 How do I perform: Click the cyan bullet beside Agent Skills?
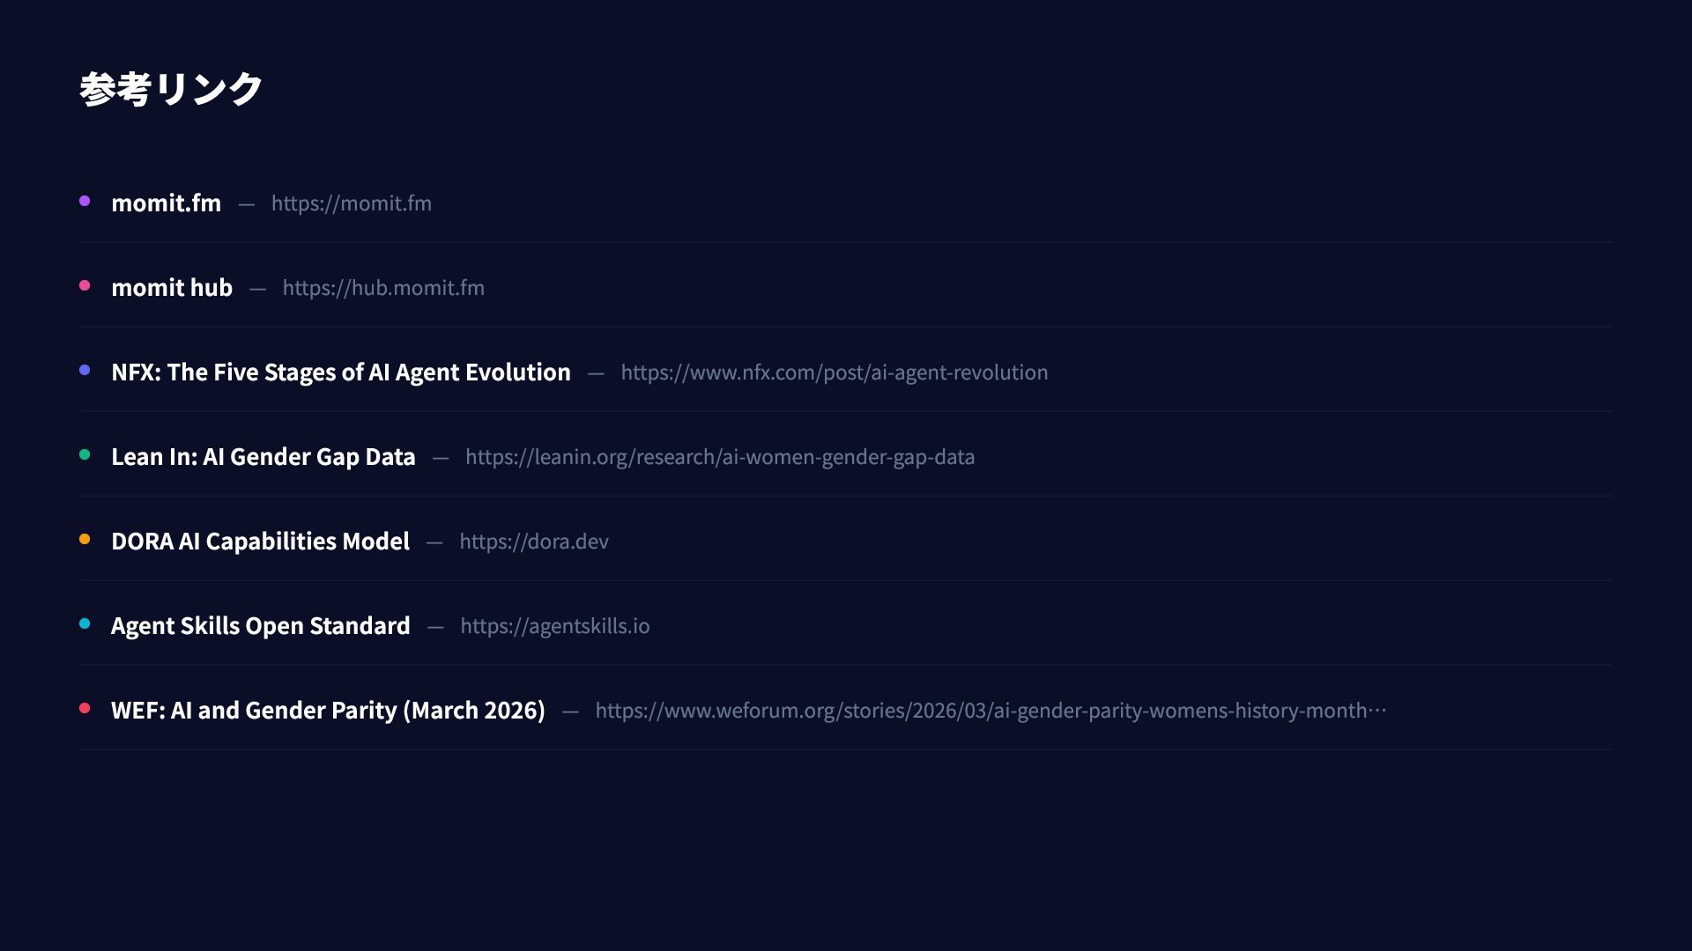85,623
